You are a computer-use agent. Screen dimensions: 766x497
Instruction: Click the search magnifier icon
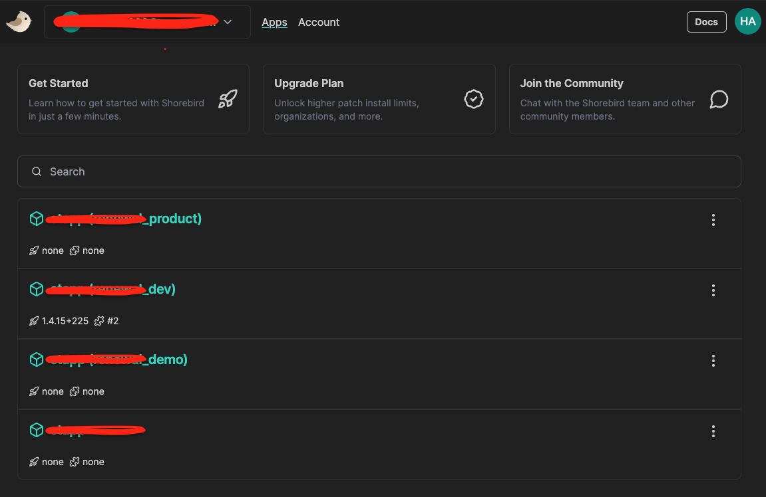click(x=37, y=171)
